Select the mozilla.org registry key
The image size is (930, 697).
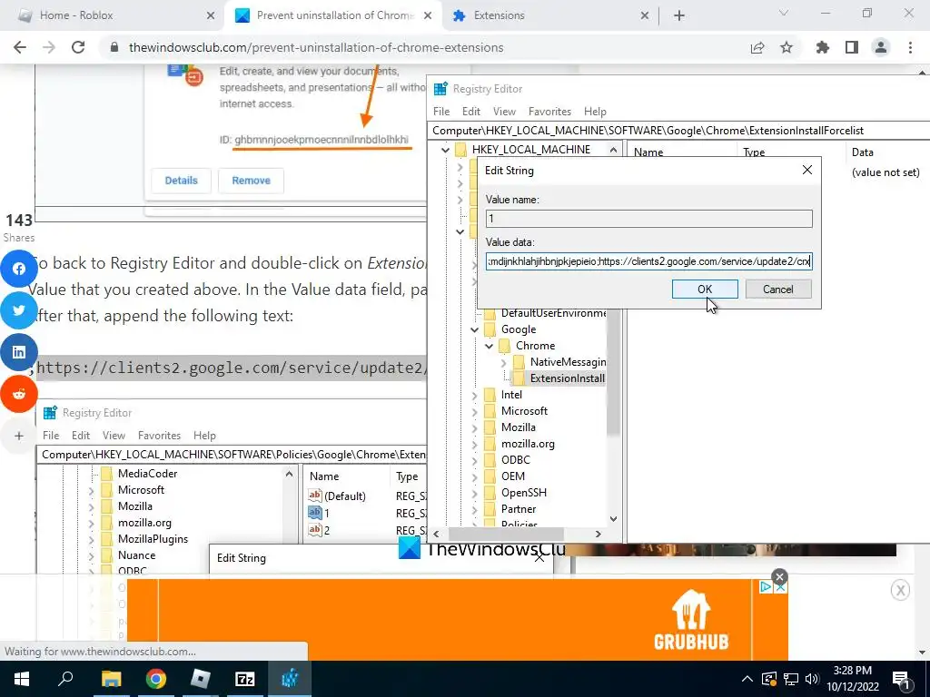(528, 444)
